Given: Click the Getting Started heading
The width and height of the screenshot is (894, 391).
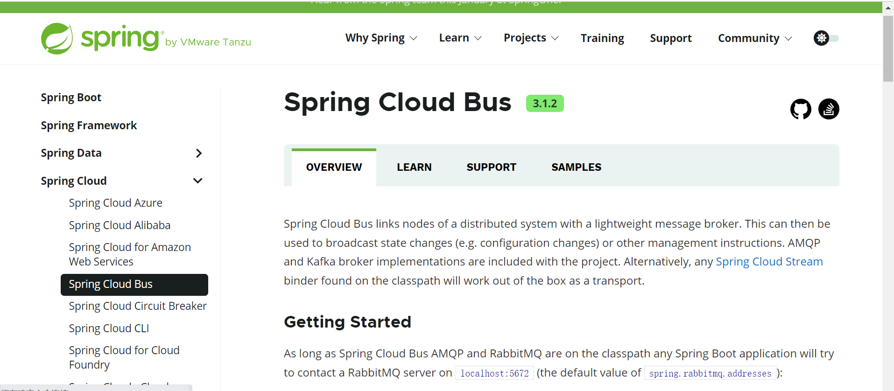Looking at the screenshot, I should pyautogui.click(x=347, y=322).
